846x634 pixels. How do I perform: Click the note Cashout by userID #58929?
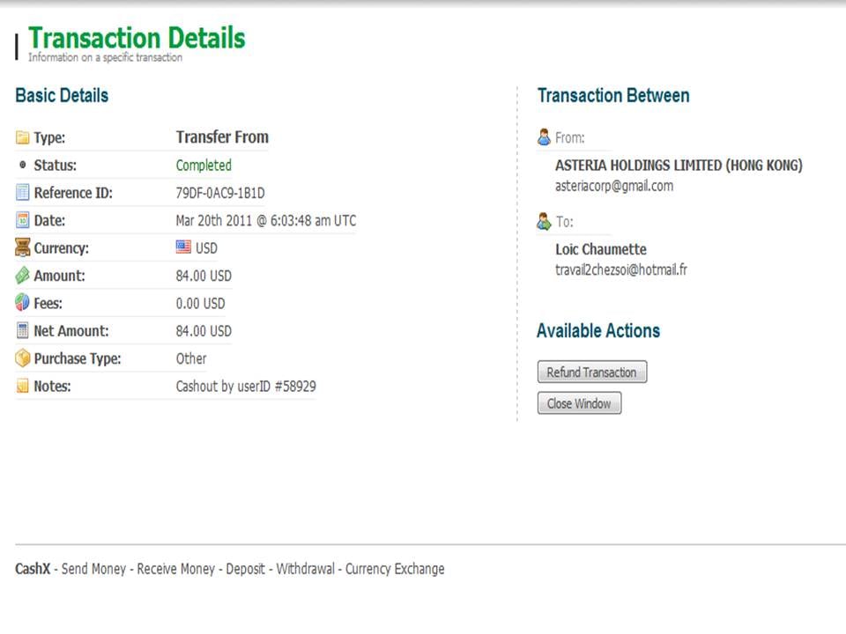tap(246, 386)
